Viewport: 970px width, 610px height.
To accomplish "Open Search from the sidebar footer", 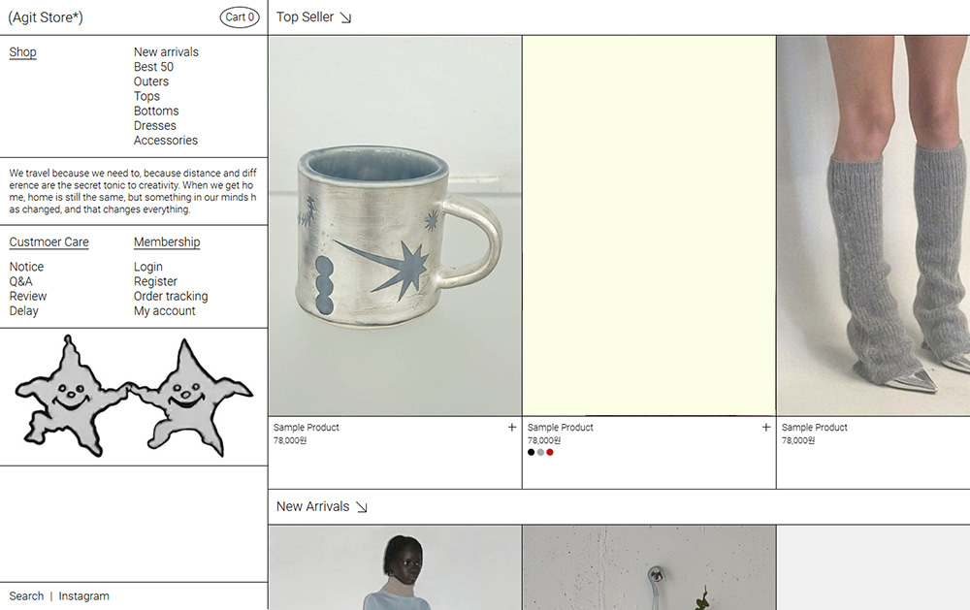I will pyautogui.click(x=26, y=596).
